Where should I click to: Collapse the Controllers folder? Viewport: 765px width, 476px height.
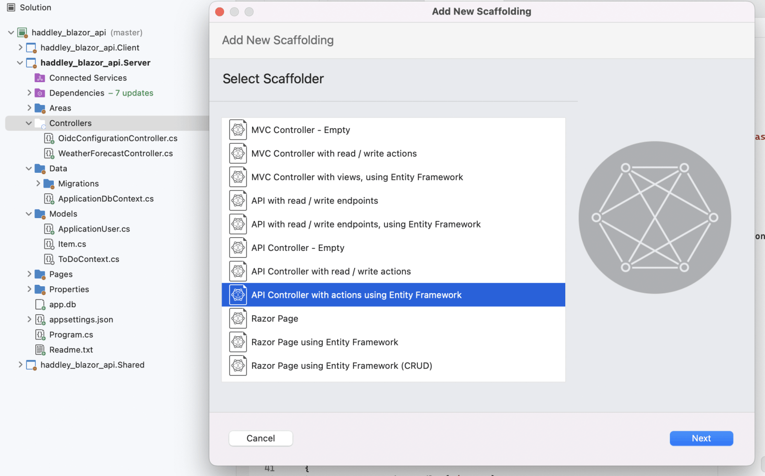[29, 123]
